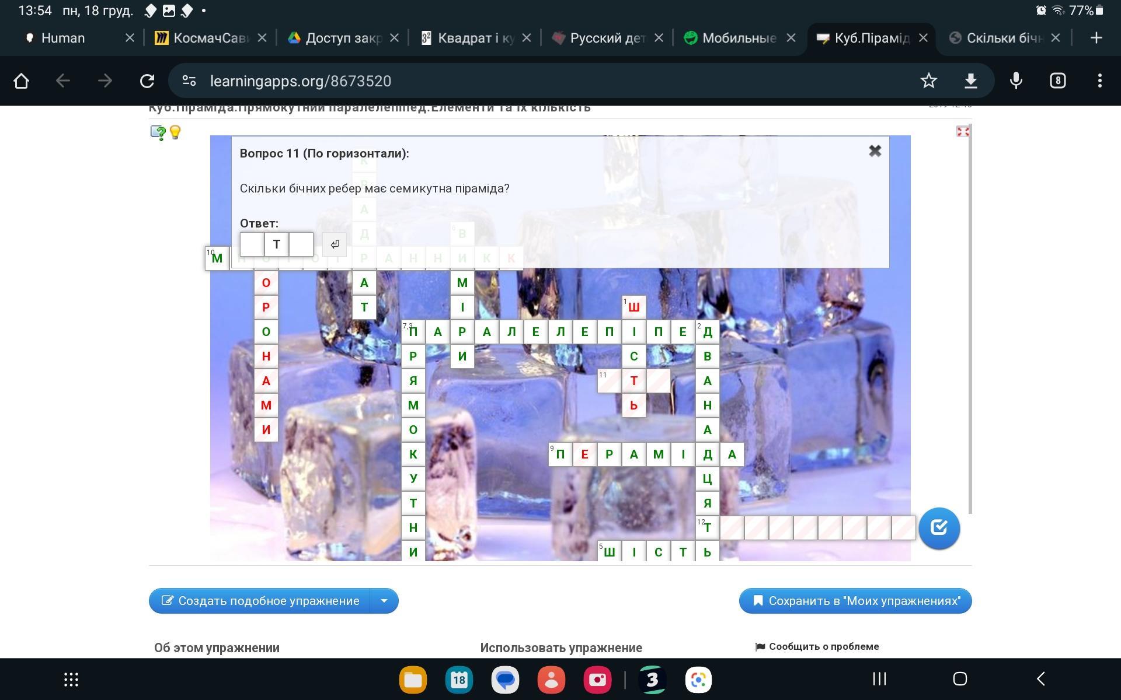Tap the microphone voice search icon

tap(1016, 81)
